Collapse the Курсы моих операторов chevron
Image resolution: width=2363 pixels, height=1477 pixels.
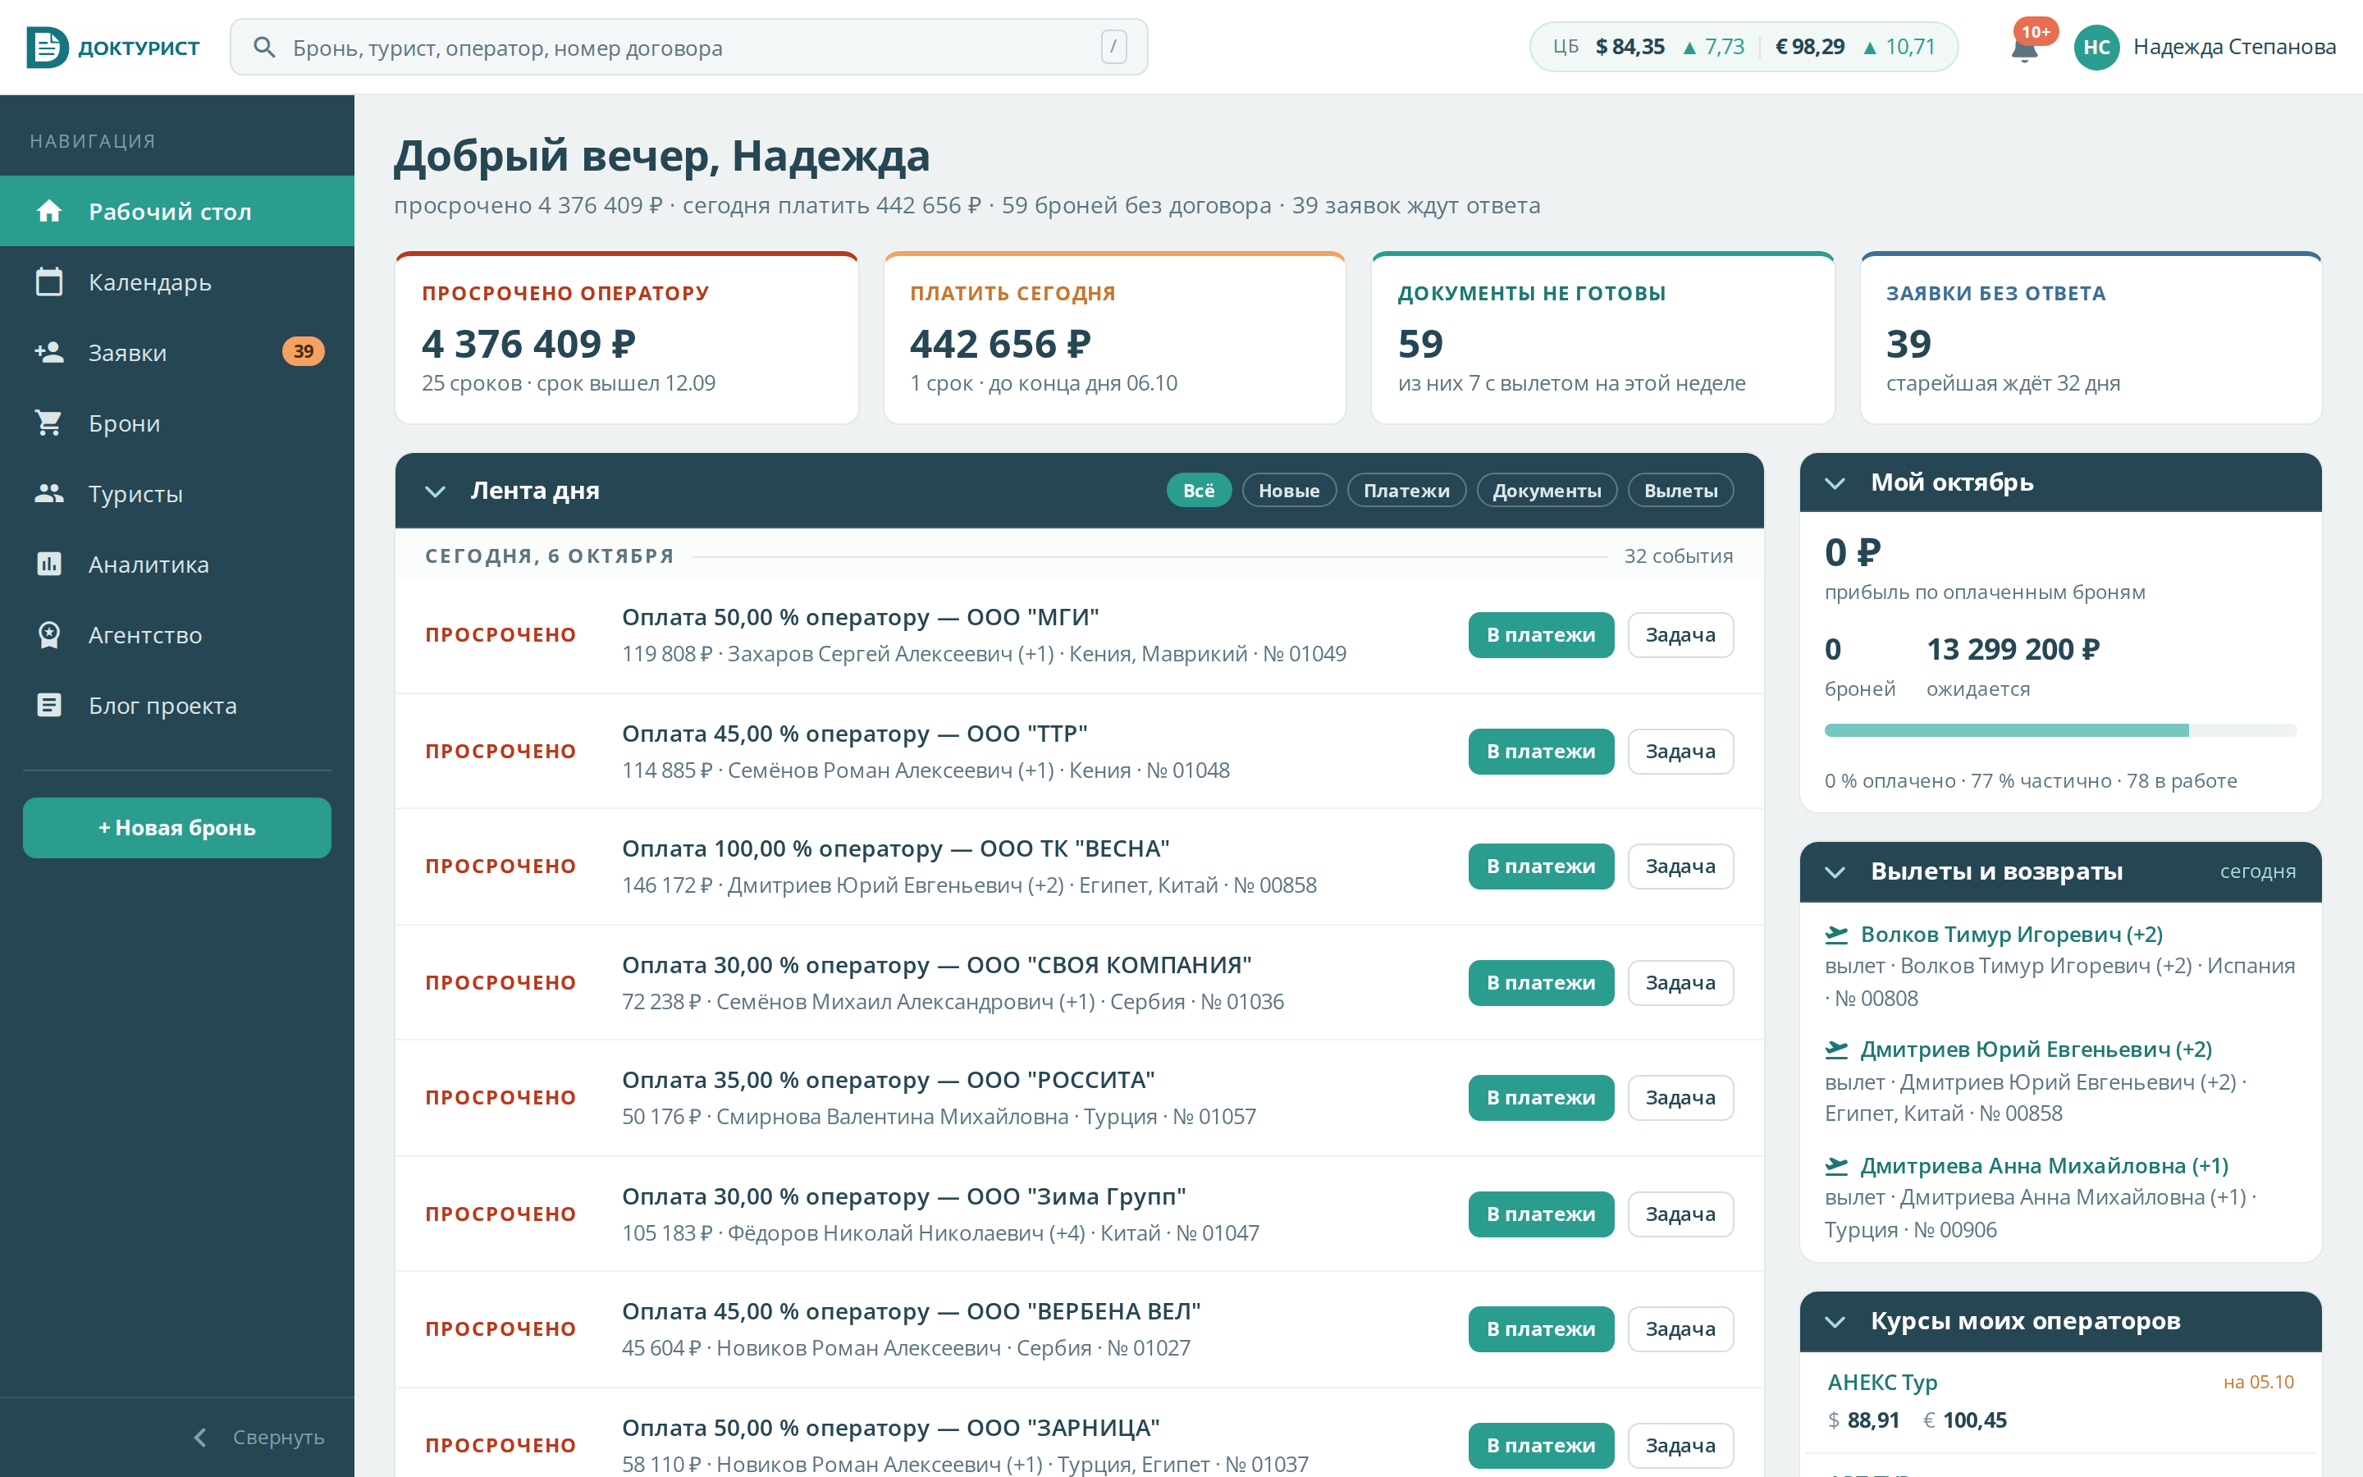coord(1835,1322)
